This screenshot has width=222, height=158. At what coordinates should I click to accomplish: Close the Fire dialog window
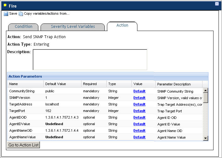click(x=217, y=4)
